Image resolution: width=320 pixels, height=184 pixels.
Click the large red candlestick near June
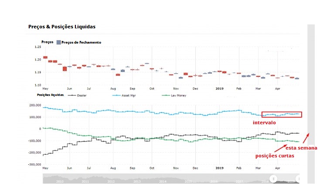(65, 68)
